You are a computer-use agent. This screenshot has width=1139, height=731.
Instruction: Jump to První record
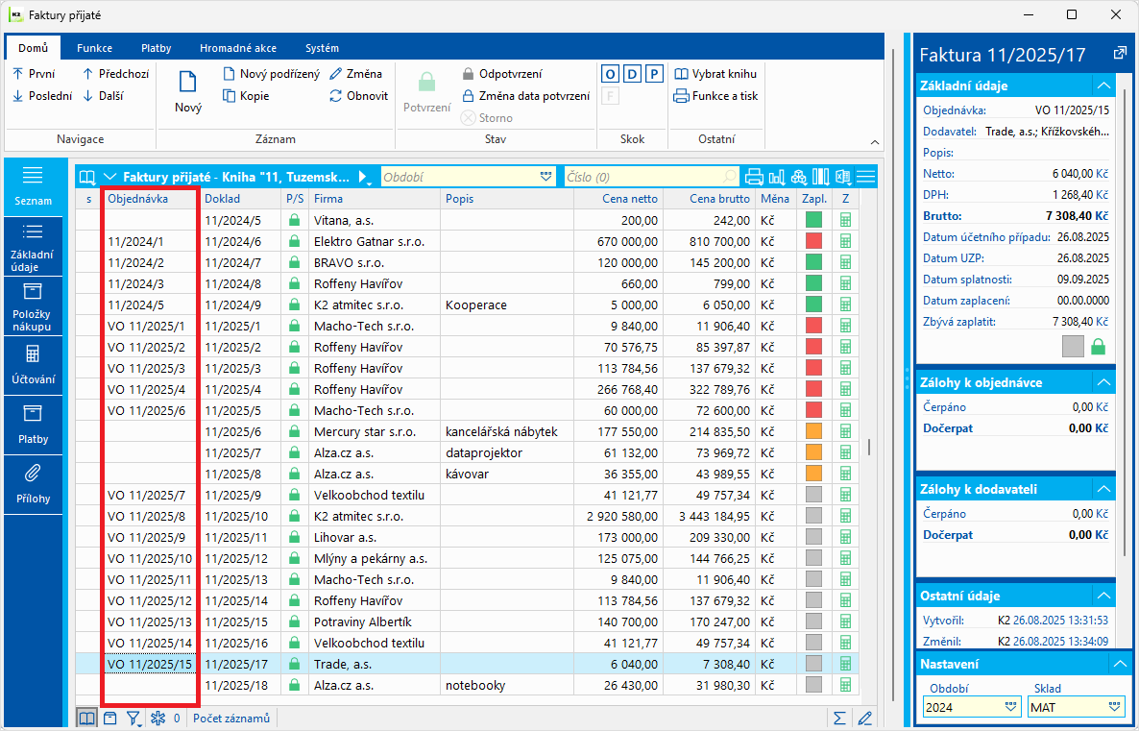pos(34,73)
